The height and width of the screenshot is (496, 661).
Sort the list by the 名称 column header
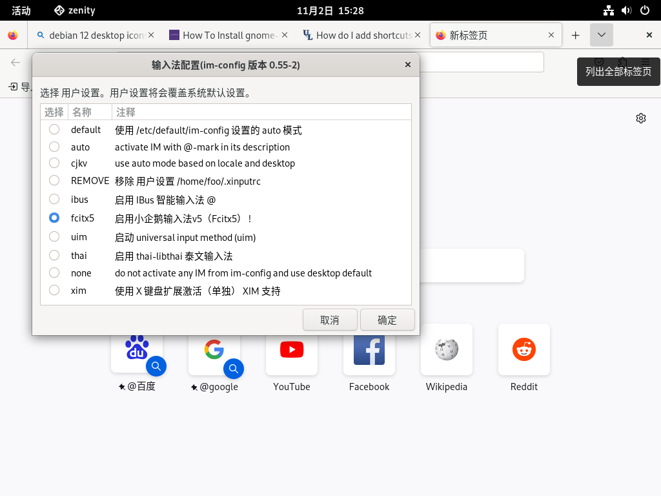pyautogui.click(x=82, y=112)
